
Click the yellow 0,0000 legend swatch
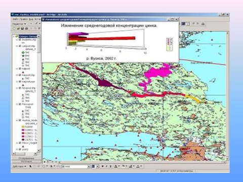click(23, 127)
